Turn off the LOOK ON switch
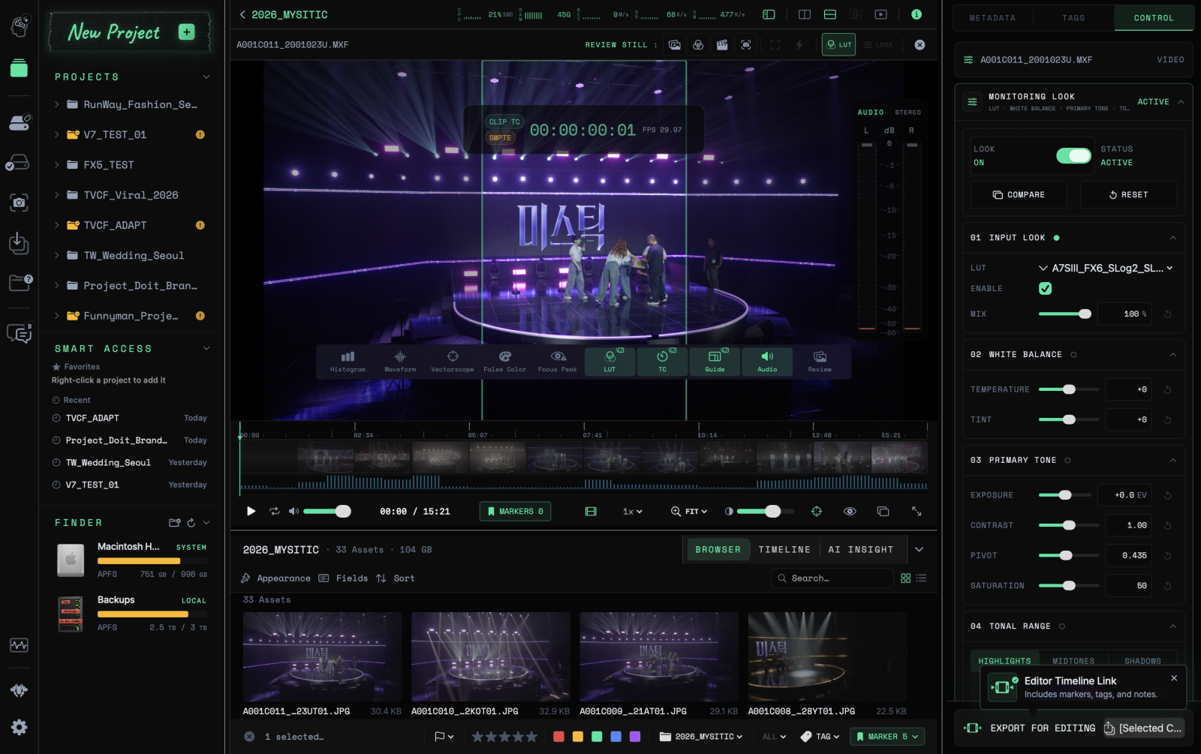 click(1073, 155)
